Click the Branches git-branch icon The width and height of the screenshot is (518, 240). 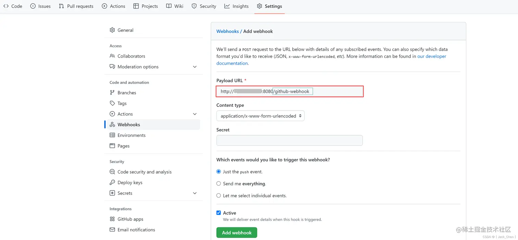click(x=112, y=93)
